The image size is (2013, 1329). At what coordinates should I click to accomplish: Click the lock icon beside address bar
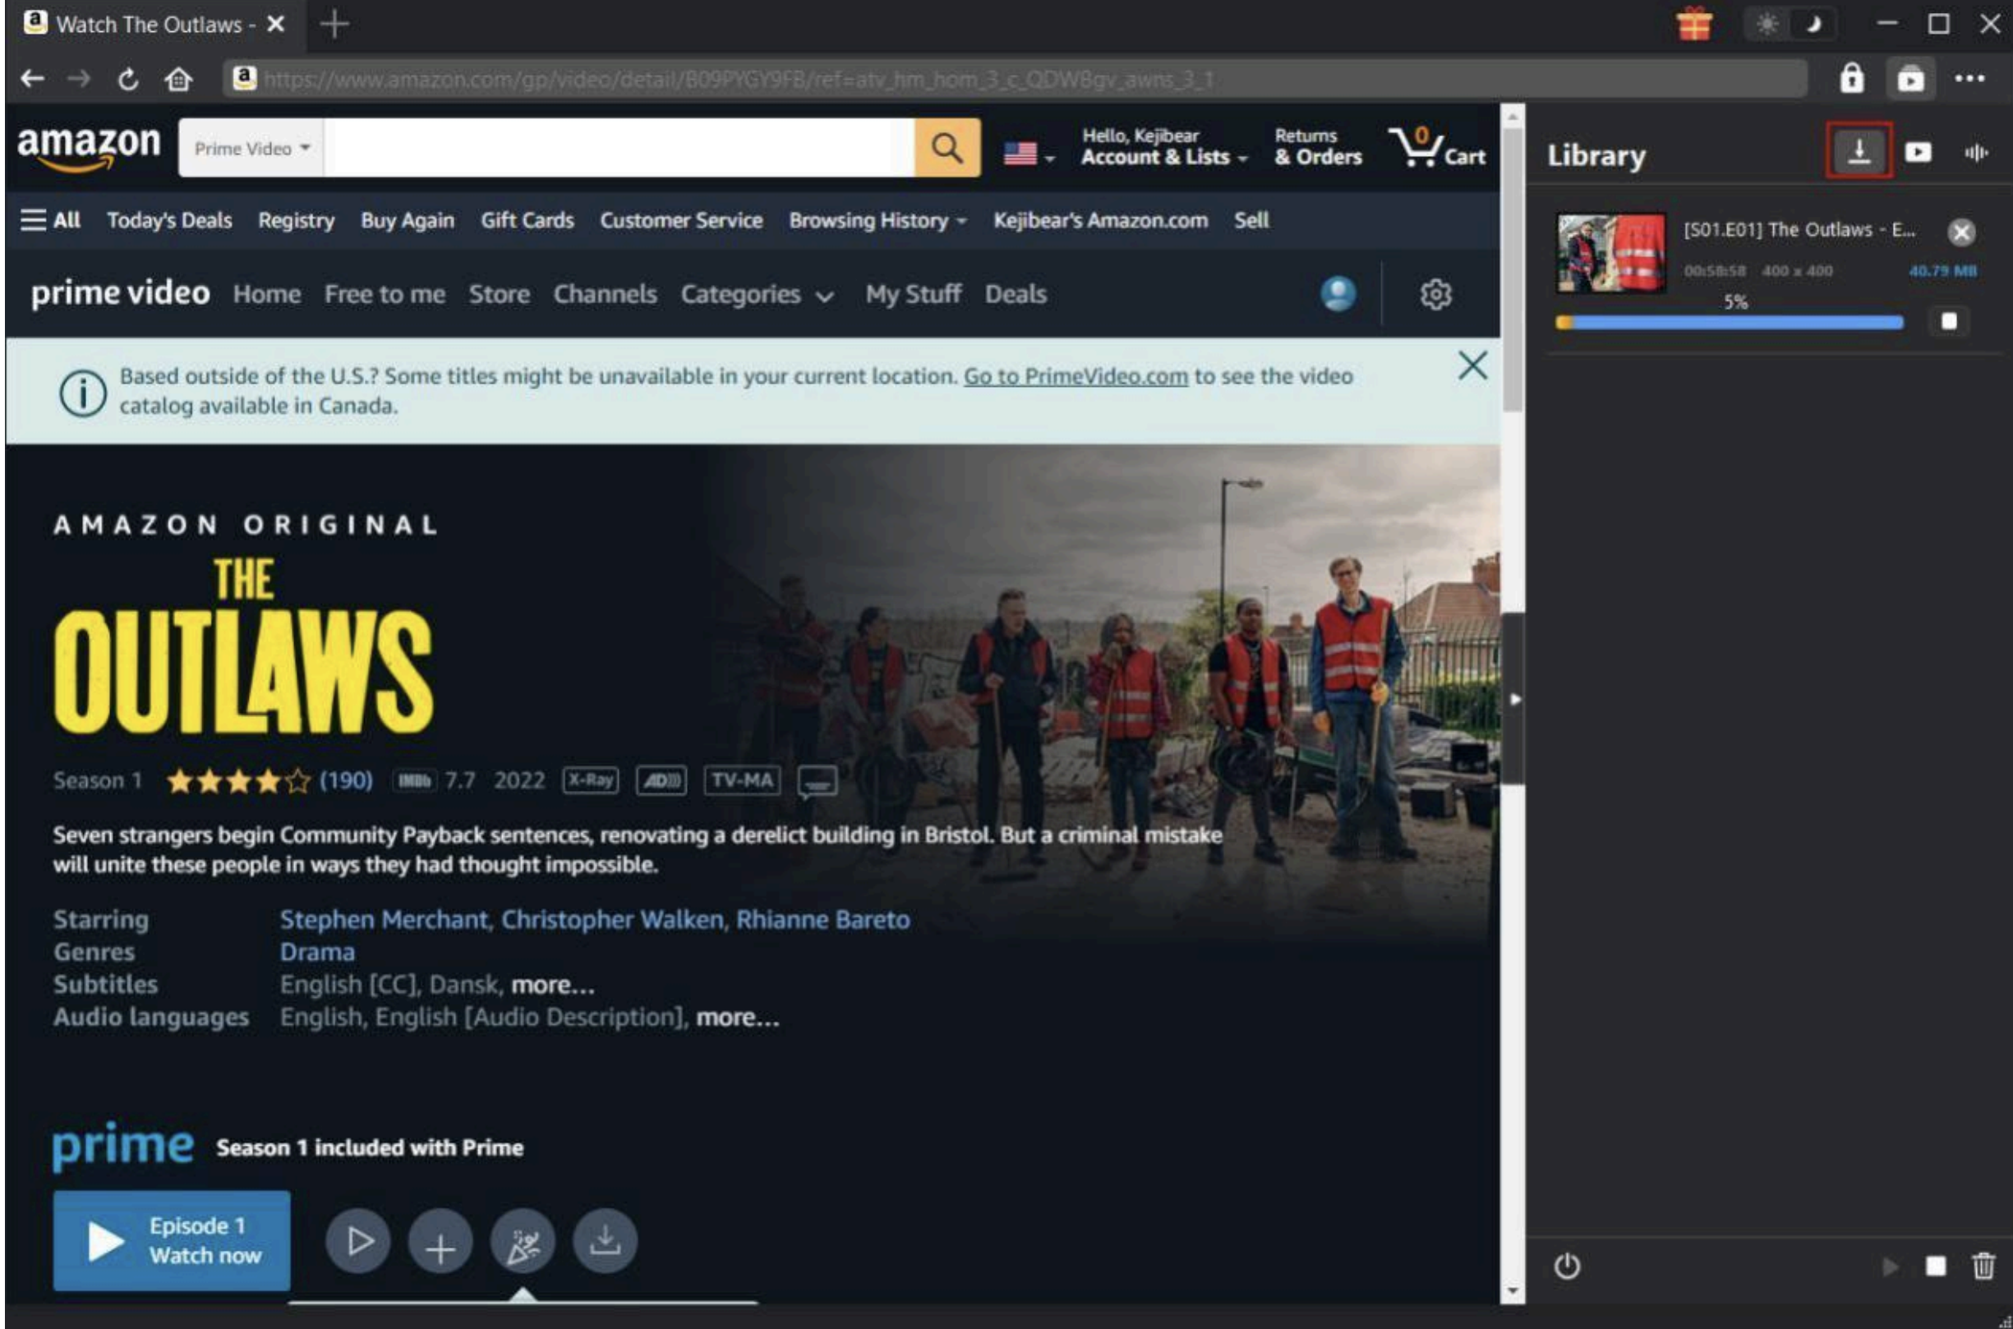click(1851, 79)
